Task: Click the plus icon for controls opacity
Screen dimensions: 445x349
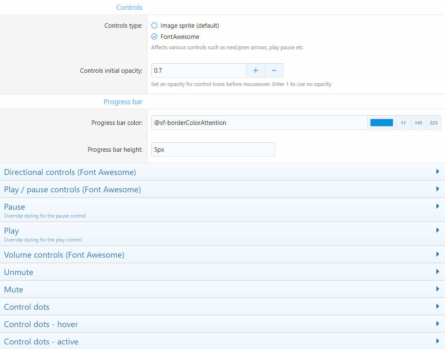Action: tap(256, 71)
